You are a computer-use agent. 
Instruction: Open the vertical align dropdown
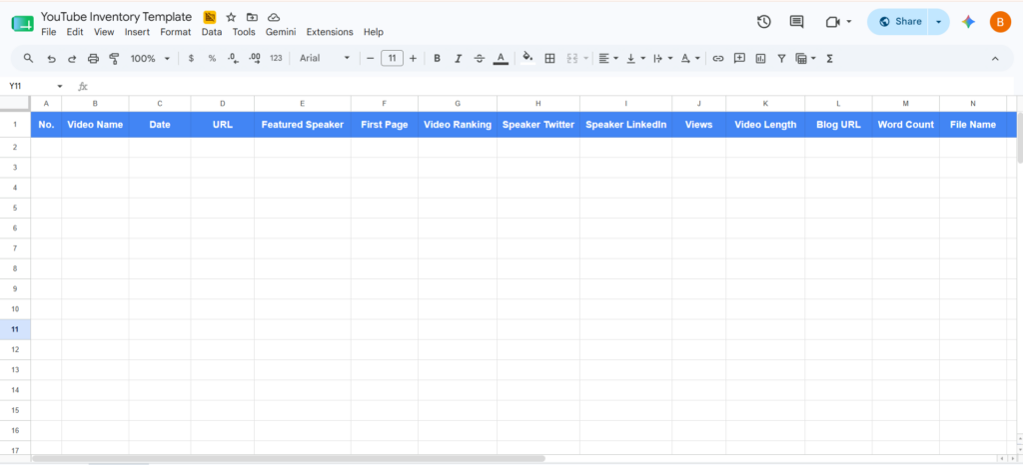636,59
